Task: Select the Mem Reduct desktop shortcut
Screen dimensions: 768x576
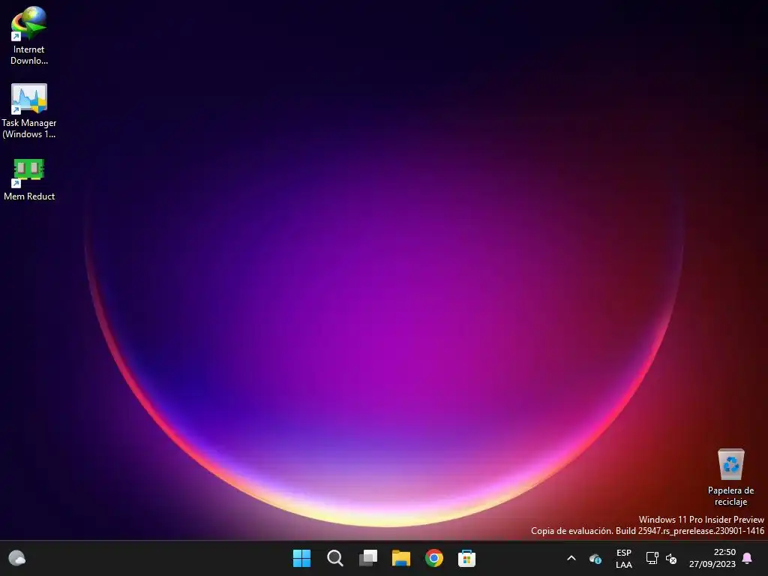Action: click(29, 179)
